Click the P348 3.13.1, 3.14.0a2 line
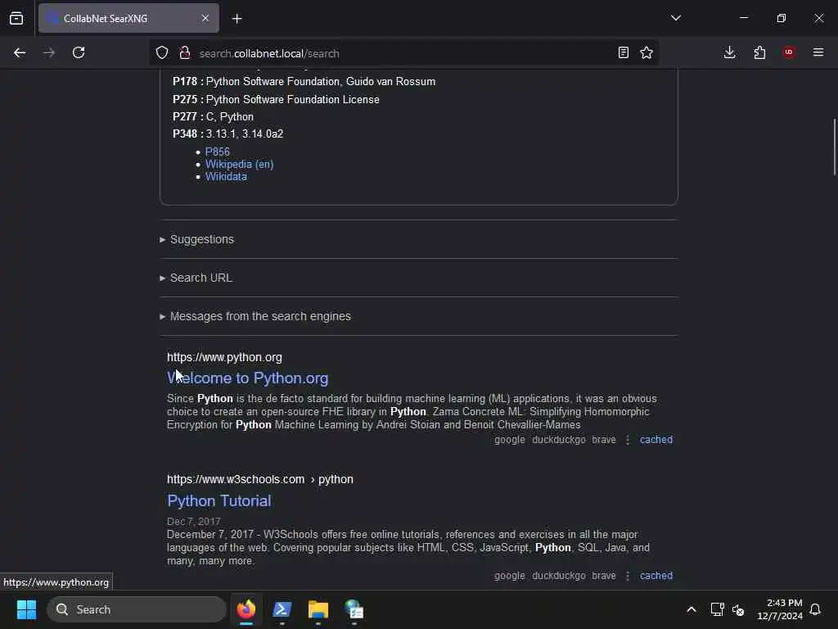The width and height of the screenshot is (838, 629). [x=228, y=133]
